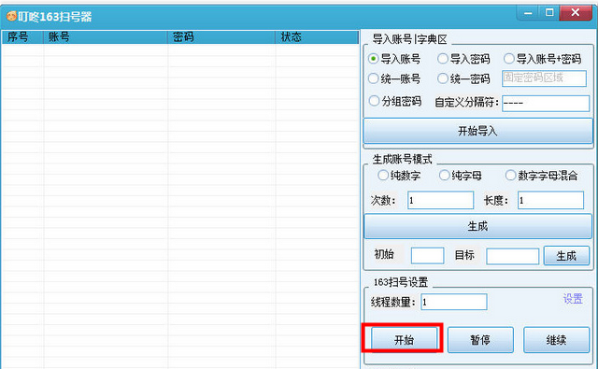Start scanning with the 开始 button

point(404,339)
